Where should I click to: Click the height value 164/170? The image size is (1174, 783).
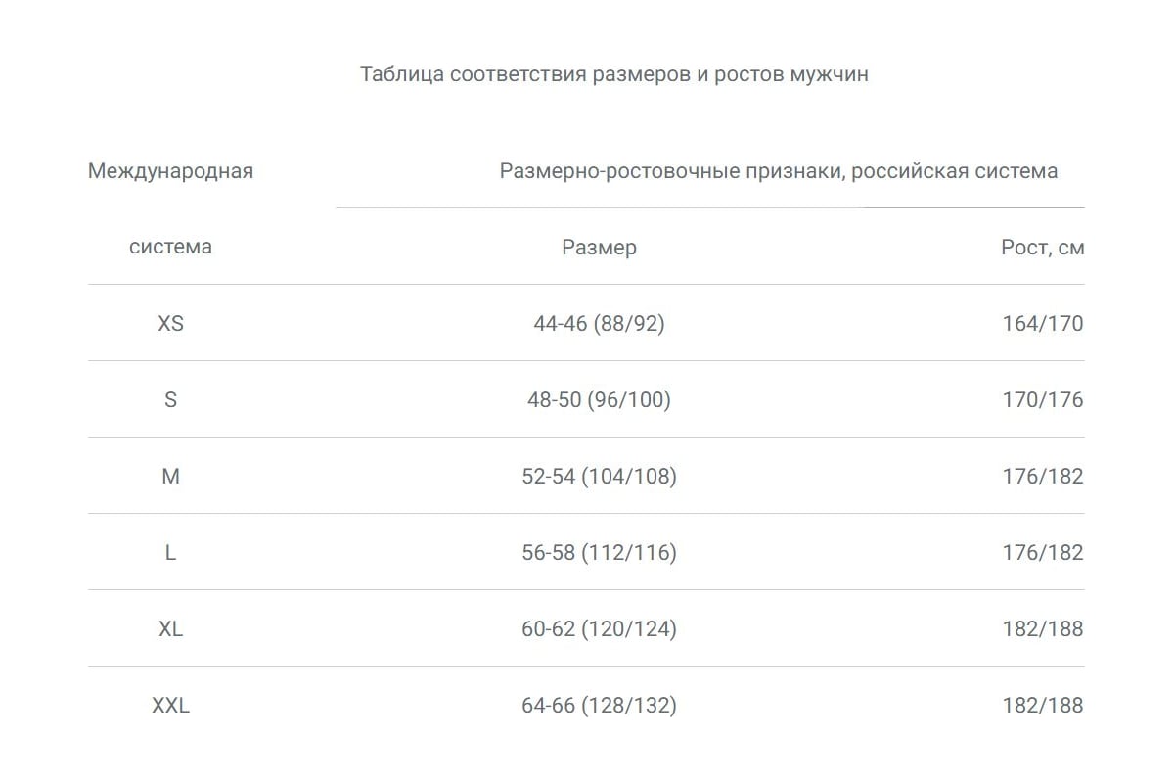pyautogui.click(x=1042, y=324)
